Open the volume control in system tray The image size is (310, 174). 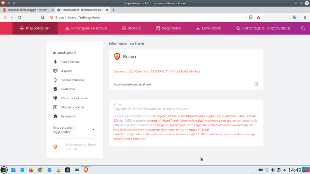[x=273, y=170]
